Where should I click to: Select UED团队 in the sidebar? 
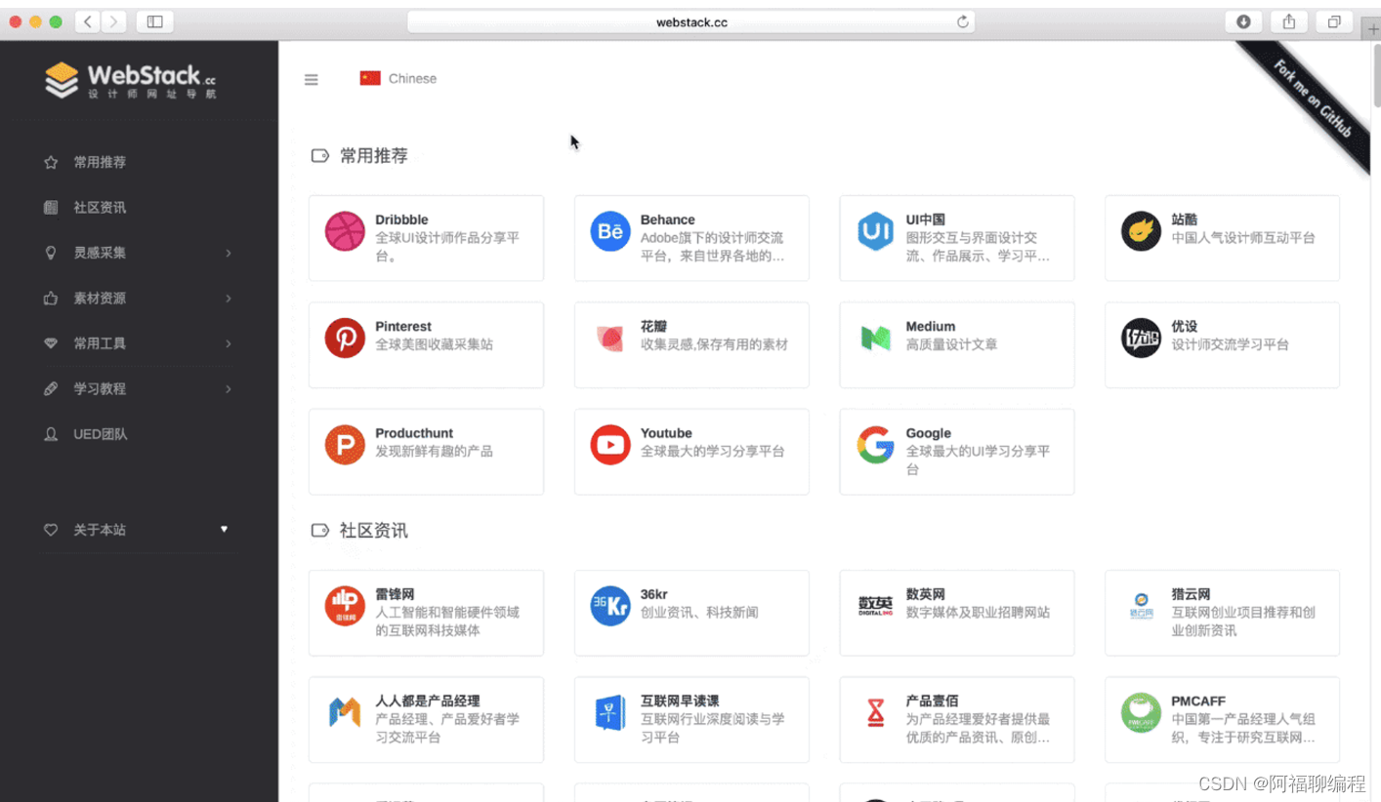(x=100, y=434)
